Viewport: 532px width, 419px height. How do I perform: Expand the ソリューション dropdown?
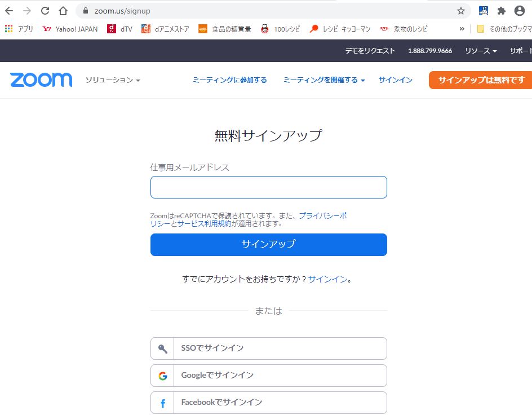pos(113,80)
